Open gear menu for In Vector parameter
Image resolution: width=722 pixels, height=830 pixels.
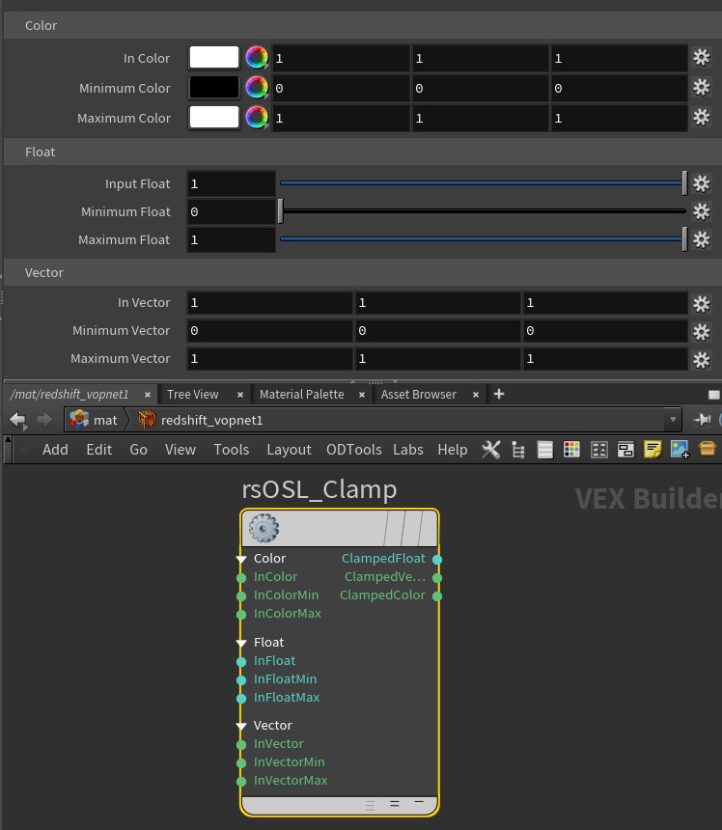[702, 304]
